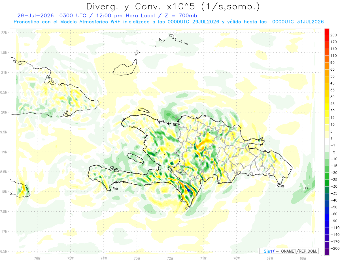The width and height of the screenshot is (340, 262).
Task: Click the colorbar value 50 label
Action: point(333,76)
